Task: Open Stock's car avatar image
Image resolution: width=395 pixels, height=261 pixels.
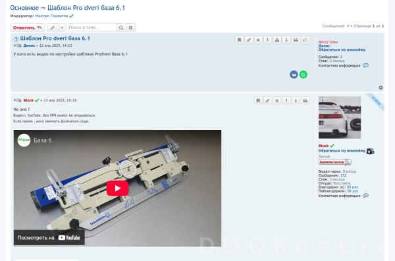Action: click(x=340, y=117)
